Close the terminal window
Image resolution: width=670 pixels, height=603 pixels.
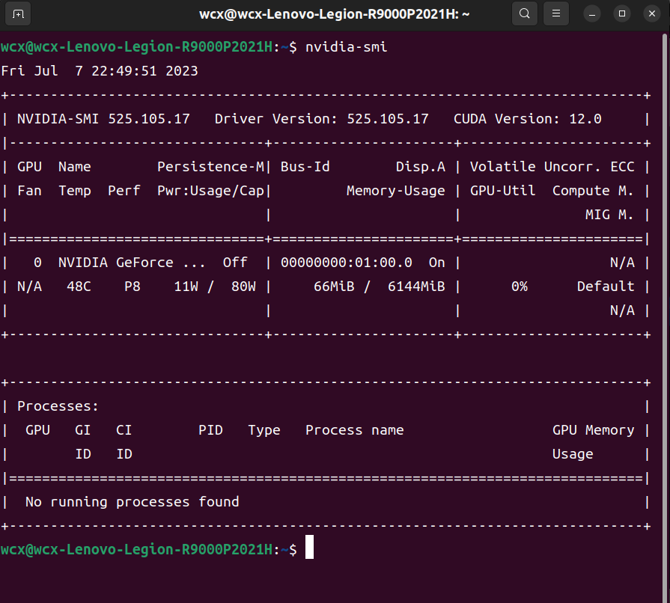[651, 14]
